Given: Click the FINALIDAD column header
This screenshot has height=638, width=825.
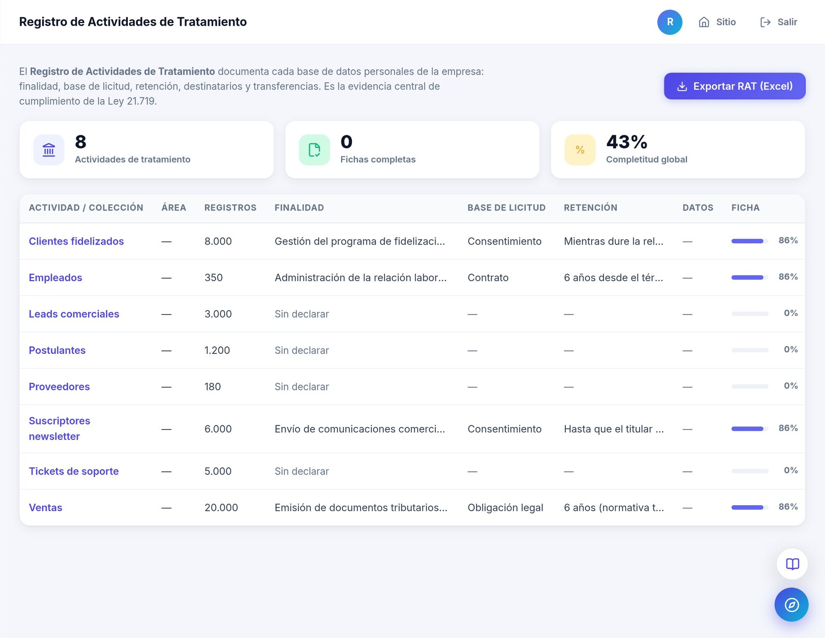Looking at the screenshot, I should pyautogui.click(x=299, y=208).
